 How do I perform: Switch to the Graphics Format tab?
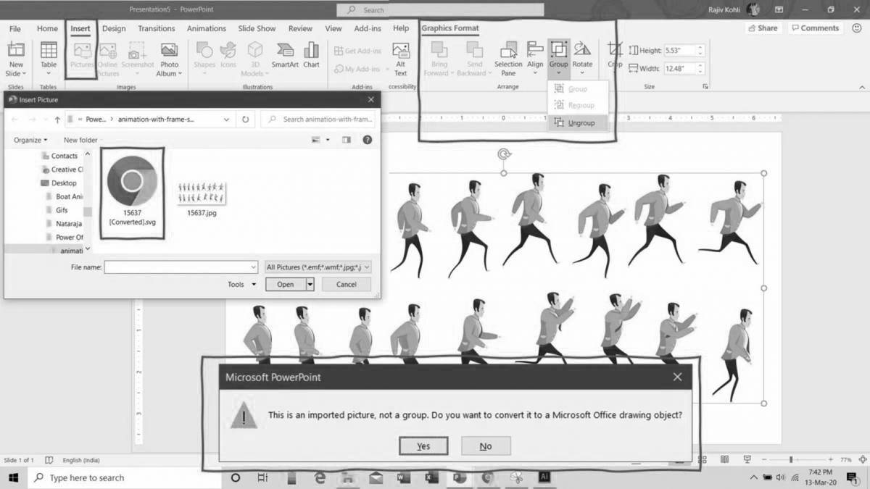449,28
